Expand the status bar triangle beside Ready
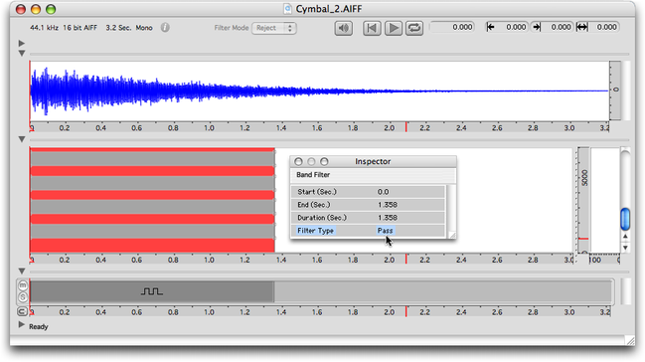 click(x=22, y=325)
